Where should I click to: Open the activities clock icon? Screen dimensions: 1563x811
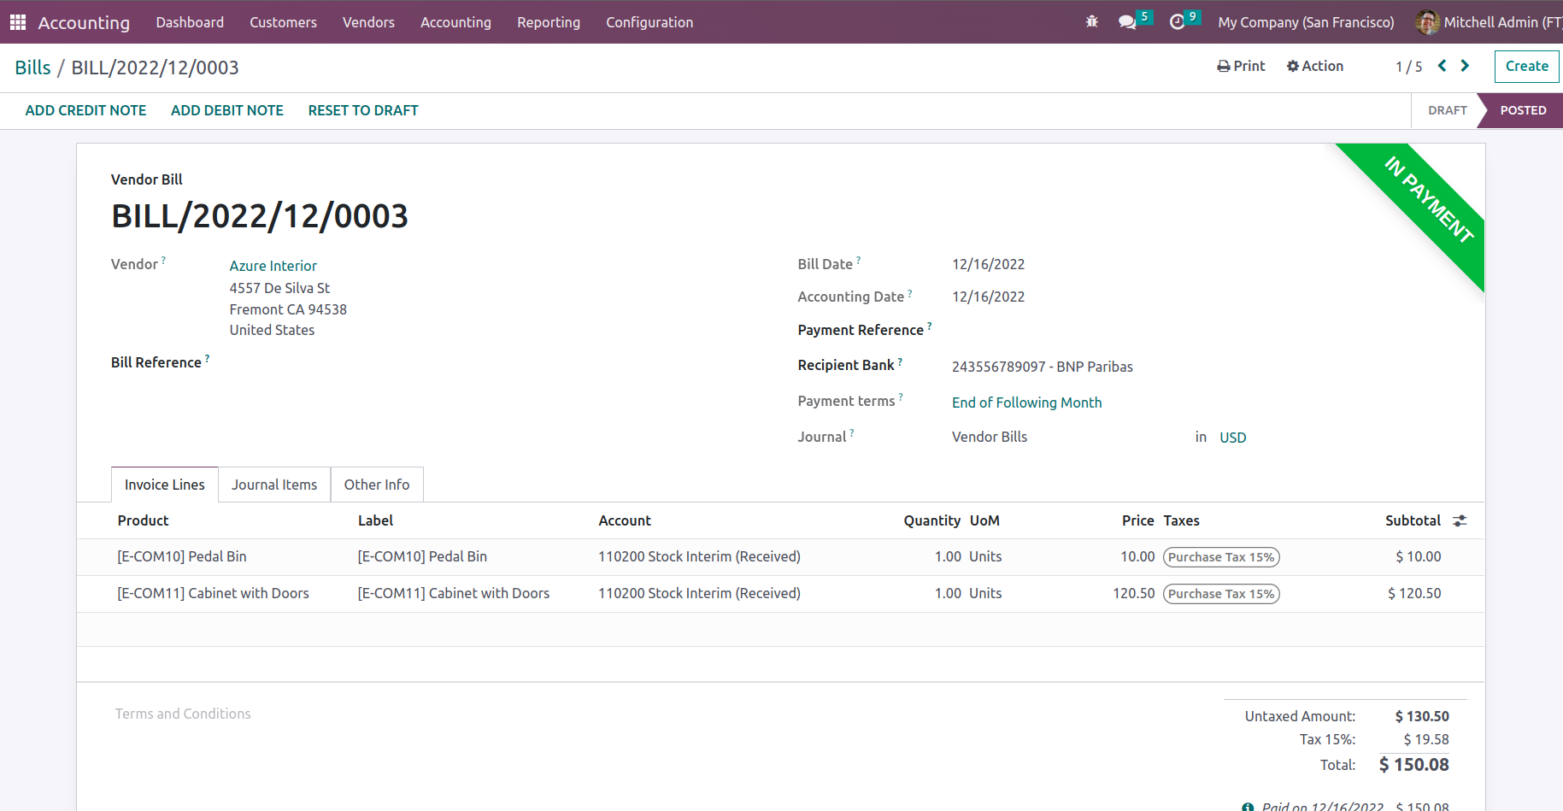(x=1177, y=22)
